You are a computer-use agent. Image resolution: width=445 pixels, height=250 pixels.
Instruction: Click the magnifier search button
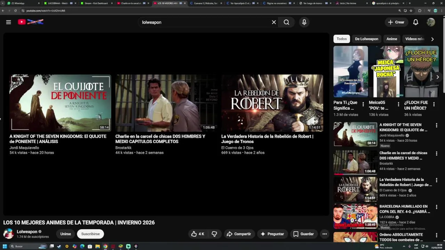pos(286,22)
